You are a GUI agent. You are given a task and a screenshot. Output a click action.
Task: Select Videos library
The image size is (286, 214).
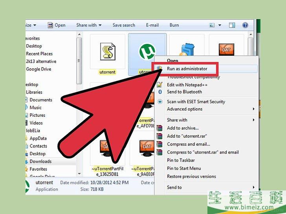pos(36,123)
